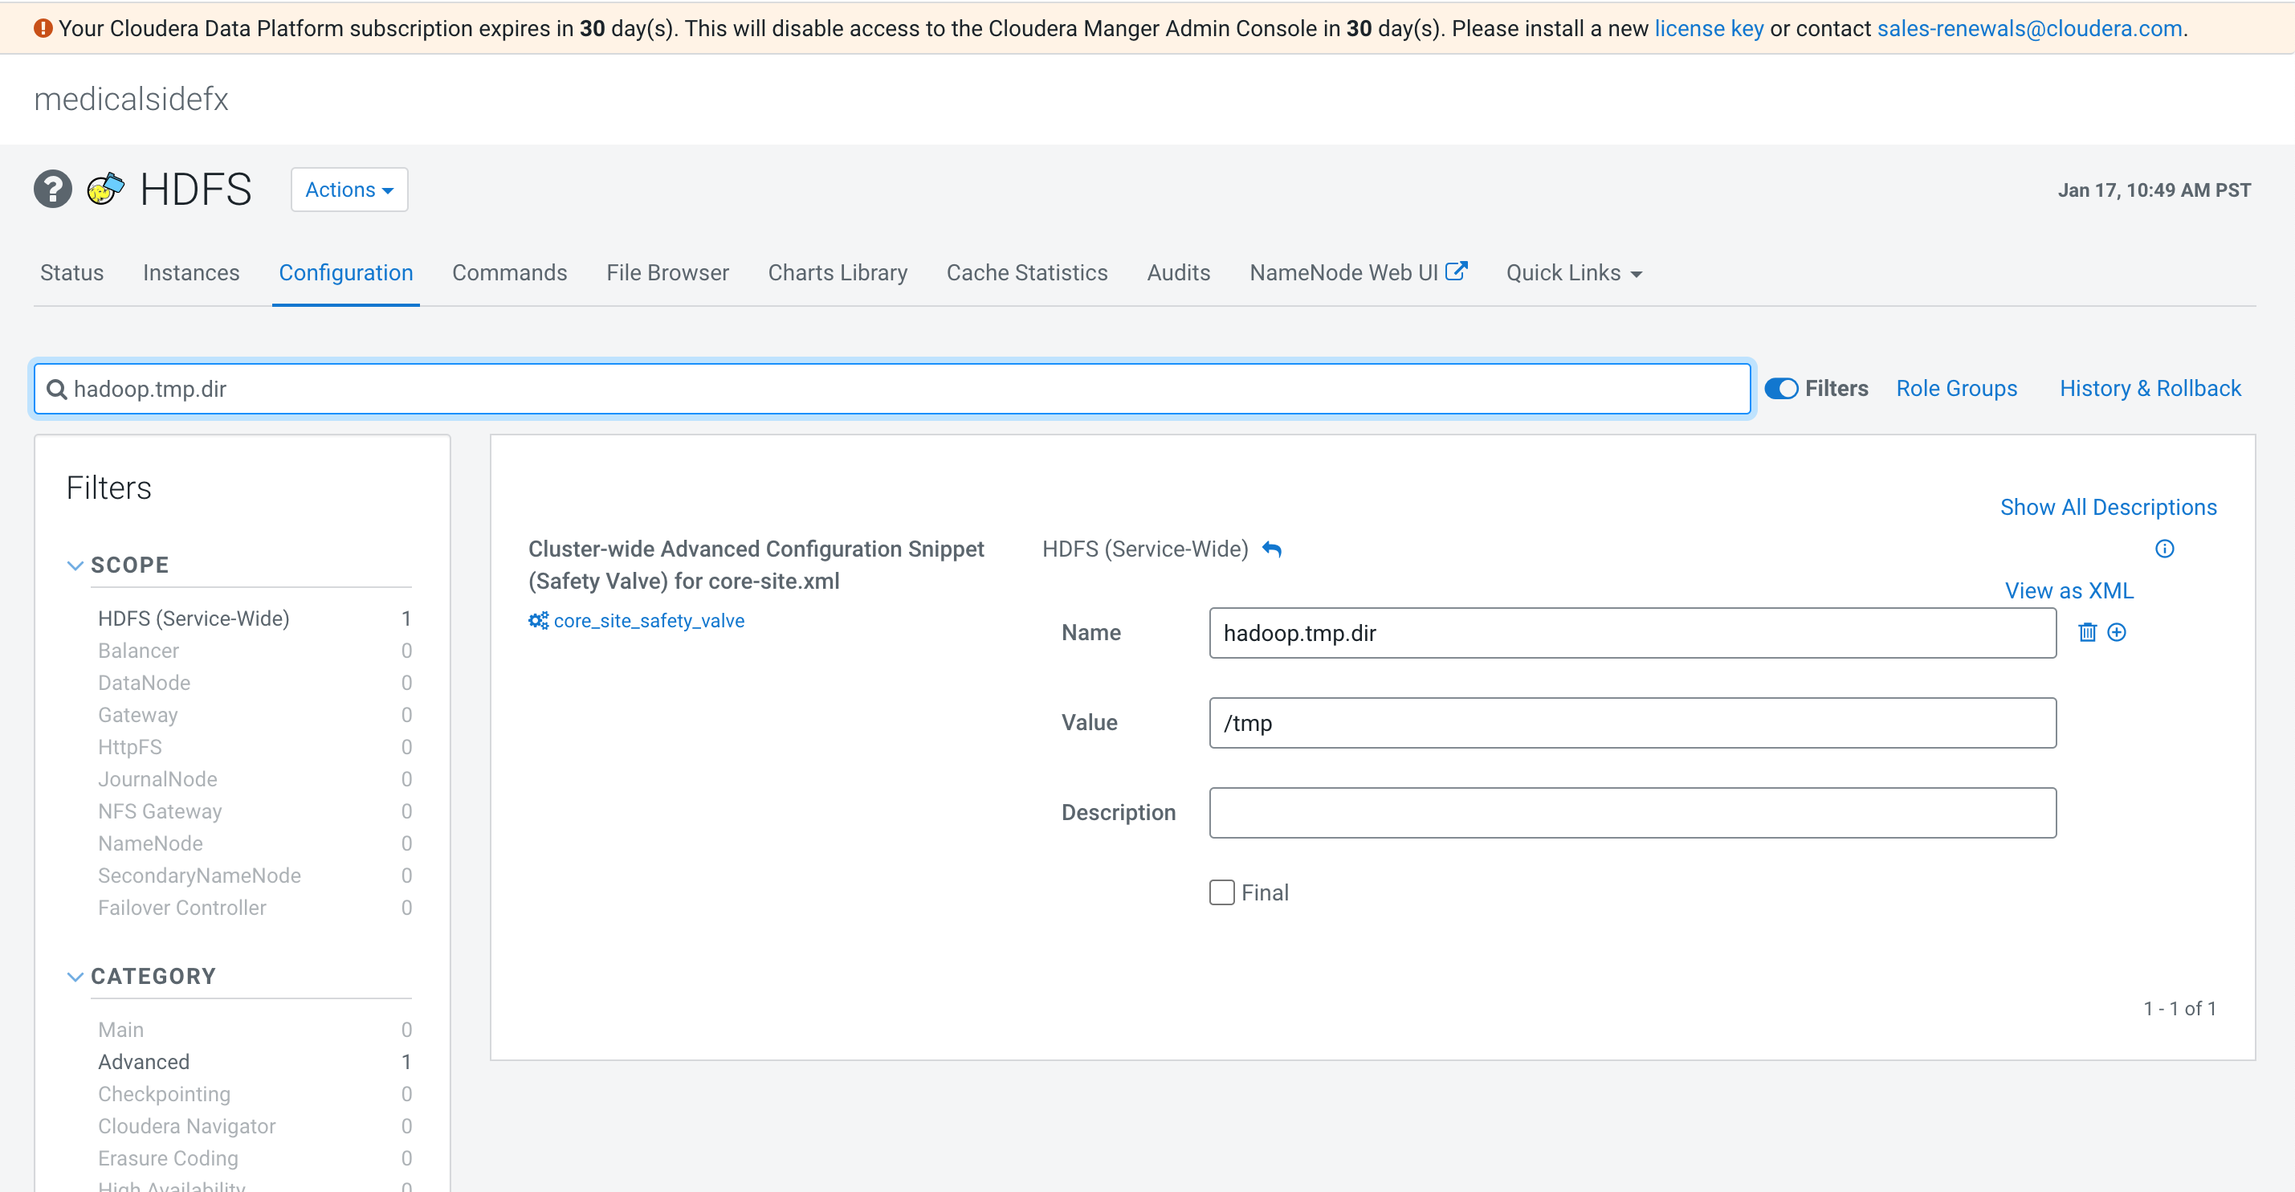Reset HDFS (Service-Wide) using the undo arrow
The width and height of the screenshot is (2295, 1192).
point(1272,549)
